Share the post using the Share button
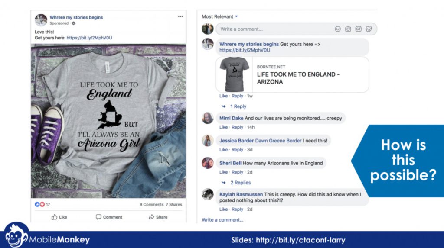The height and width of the screenshot is (248, 444). tap(158, 217)
